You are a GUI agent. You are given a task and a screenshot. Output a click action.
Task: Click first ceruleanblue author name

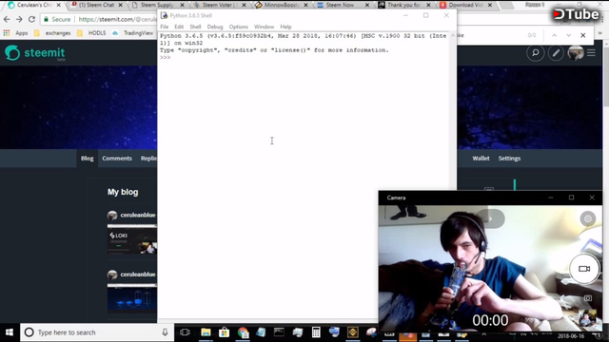pyautogui.click(x=137, y=216)
